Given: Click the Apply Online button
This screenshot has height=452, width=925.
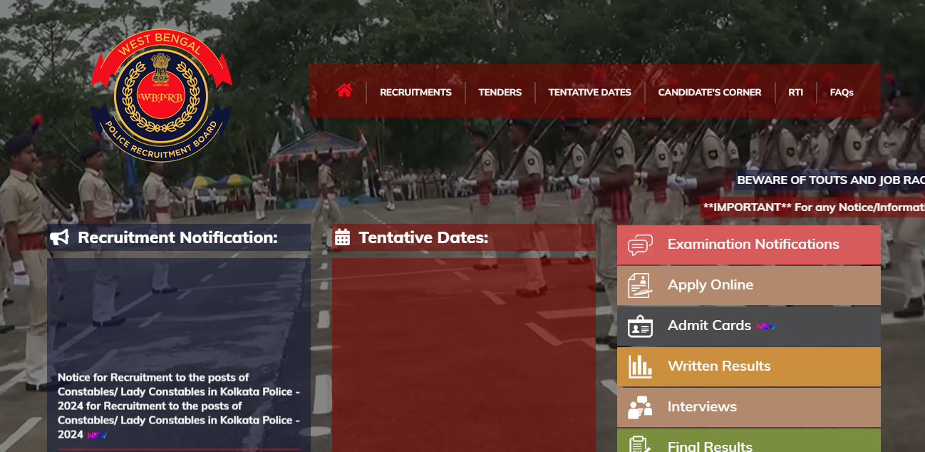Looking at the screenshot, I should tap(710, 285).
